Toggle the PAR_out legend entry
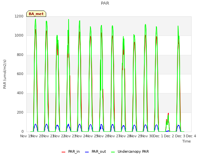Viewport: 211px width, 158px height. (x=96, y=151)
